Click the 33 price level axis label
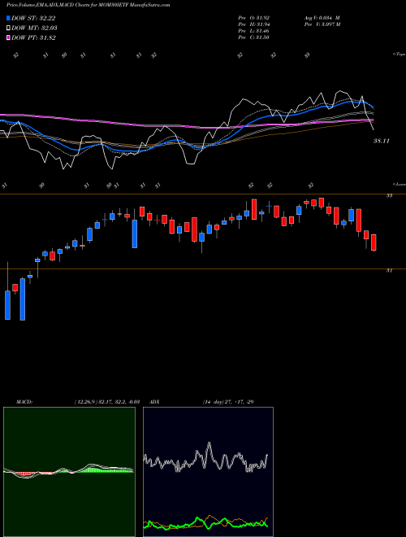 (x=389, y=195)
